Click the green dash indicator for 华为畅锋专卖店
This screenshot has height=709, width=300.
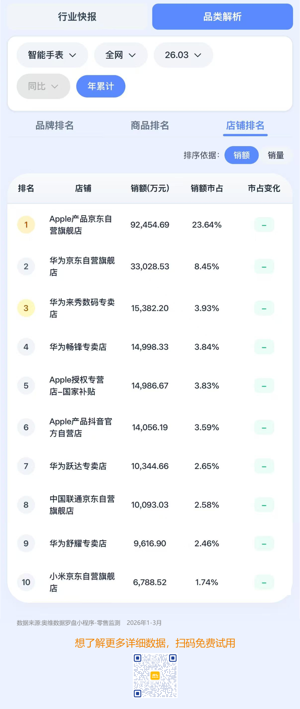pyautogui.click(x=264, y=347)
